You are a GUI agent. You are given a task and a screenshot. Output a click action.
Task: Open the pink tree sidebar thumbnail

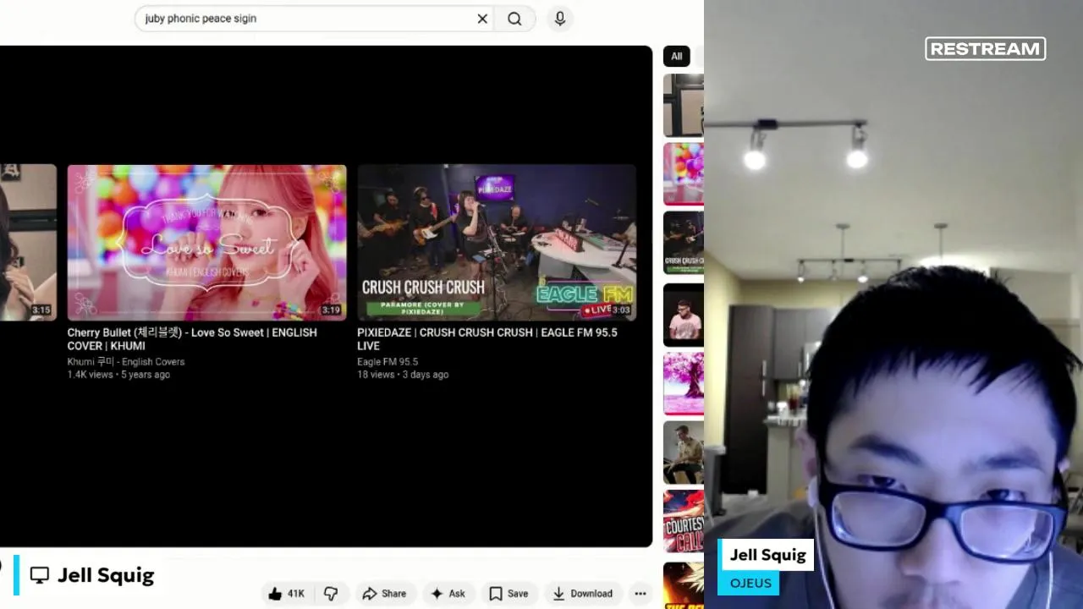coord(684,384)
